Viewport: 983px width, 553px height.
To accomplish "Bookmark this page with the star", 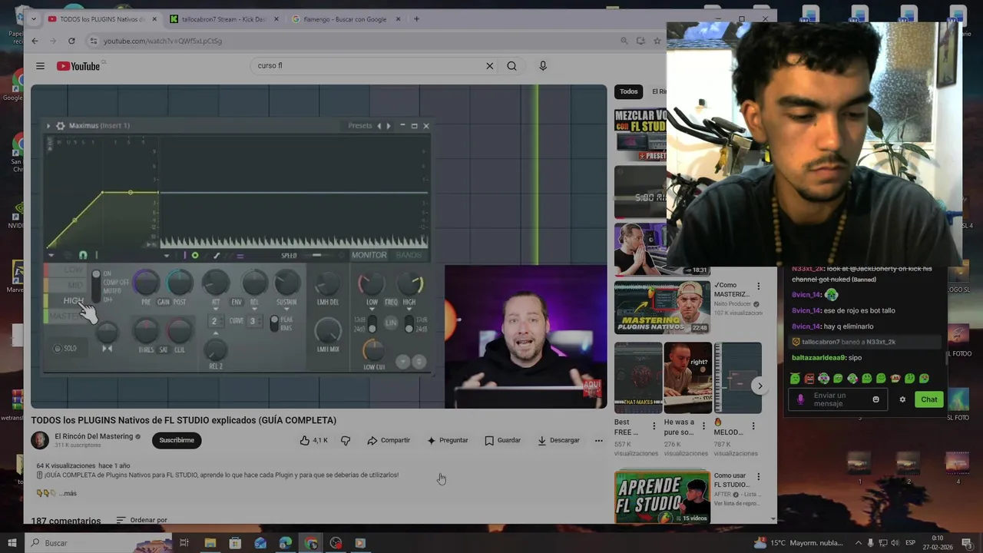I will click(657, 41).
